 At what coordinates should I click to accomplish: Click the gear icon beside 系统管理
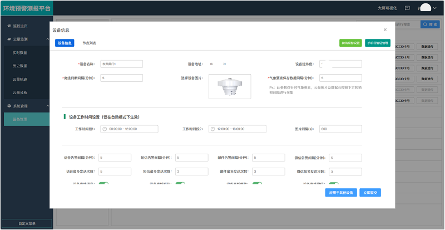9,106
